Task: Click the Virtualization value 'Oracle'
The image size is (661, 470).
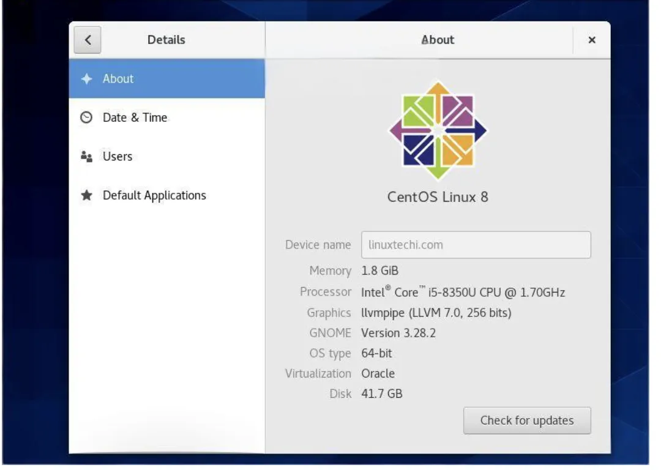Action: pyautogui.click(x=378, y=373)
